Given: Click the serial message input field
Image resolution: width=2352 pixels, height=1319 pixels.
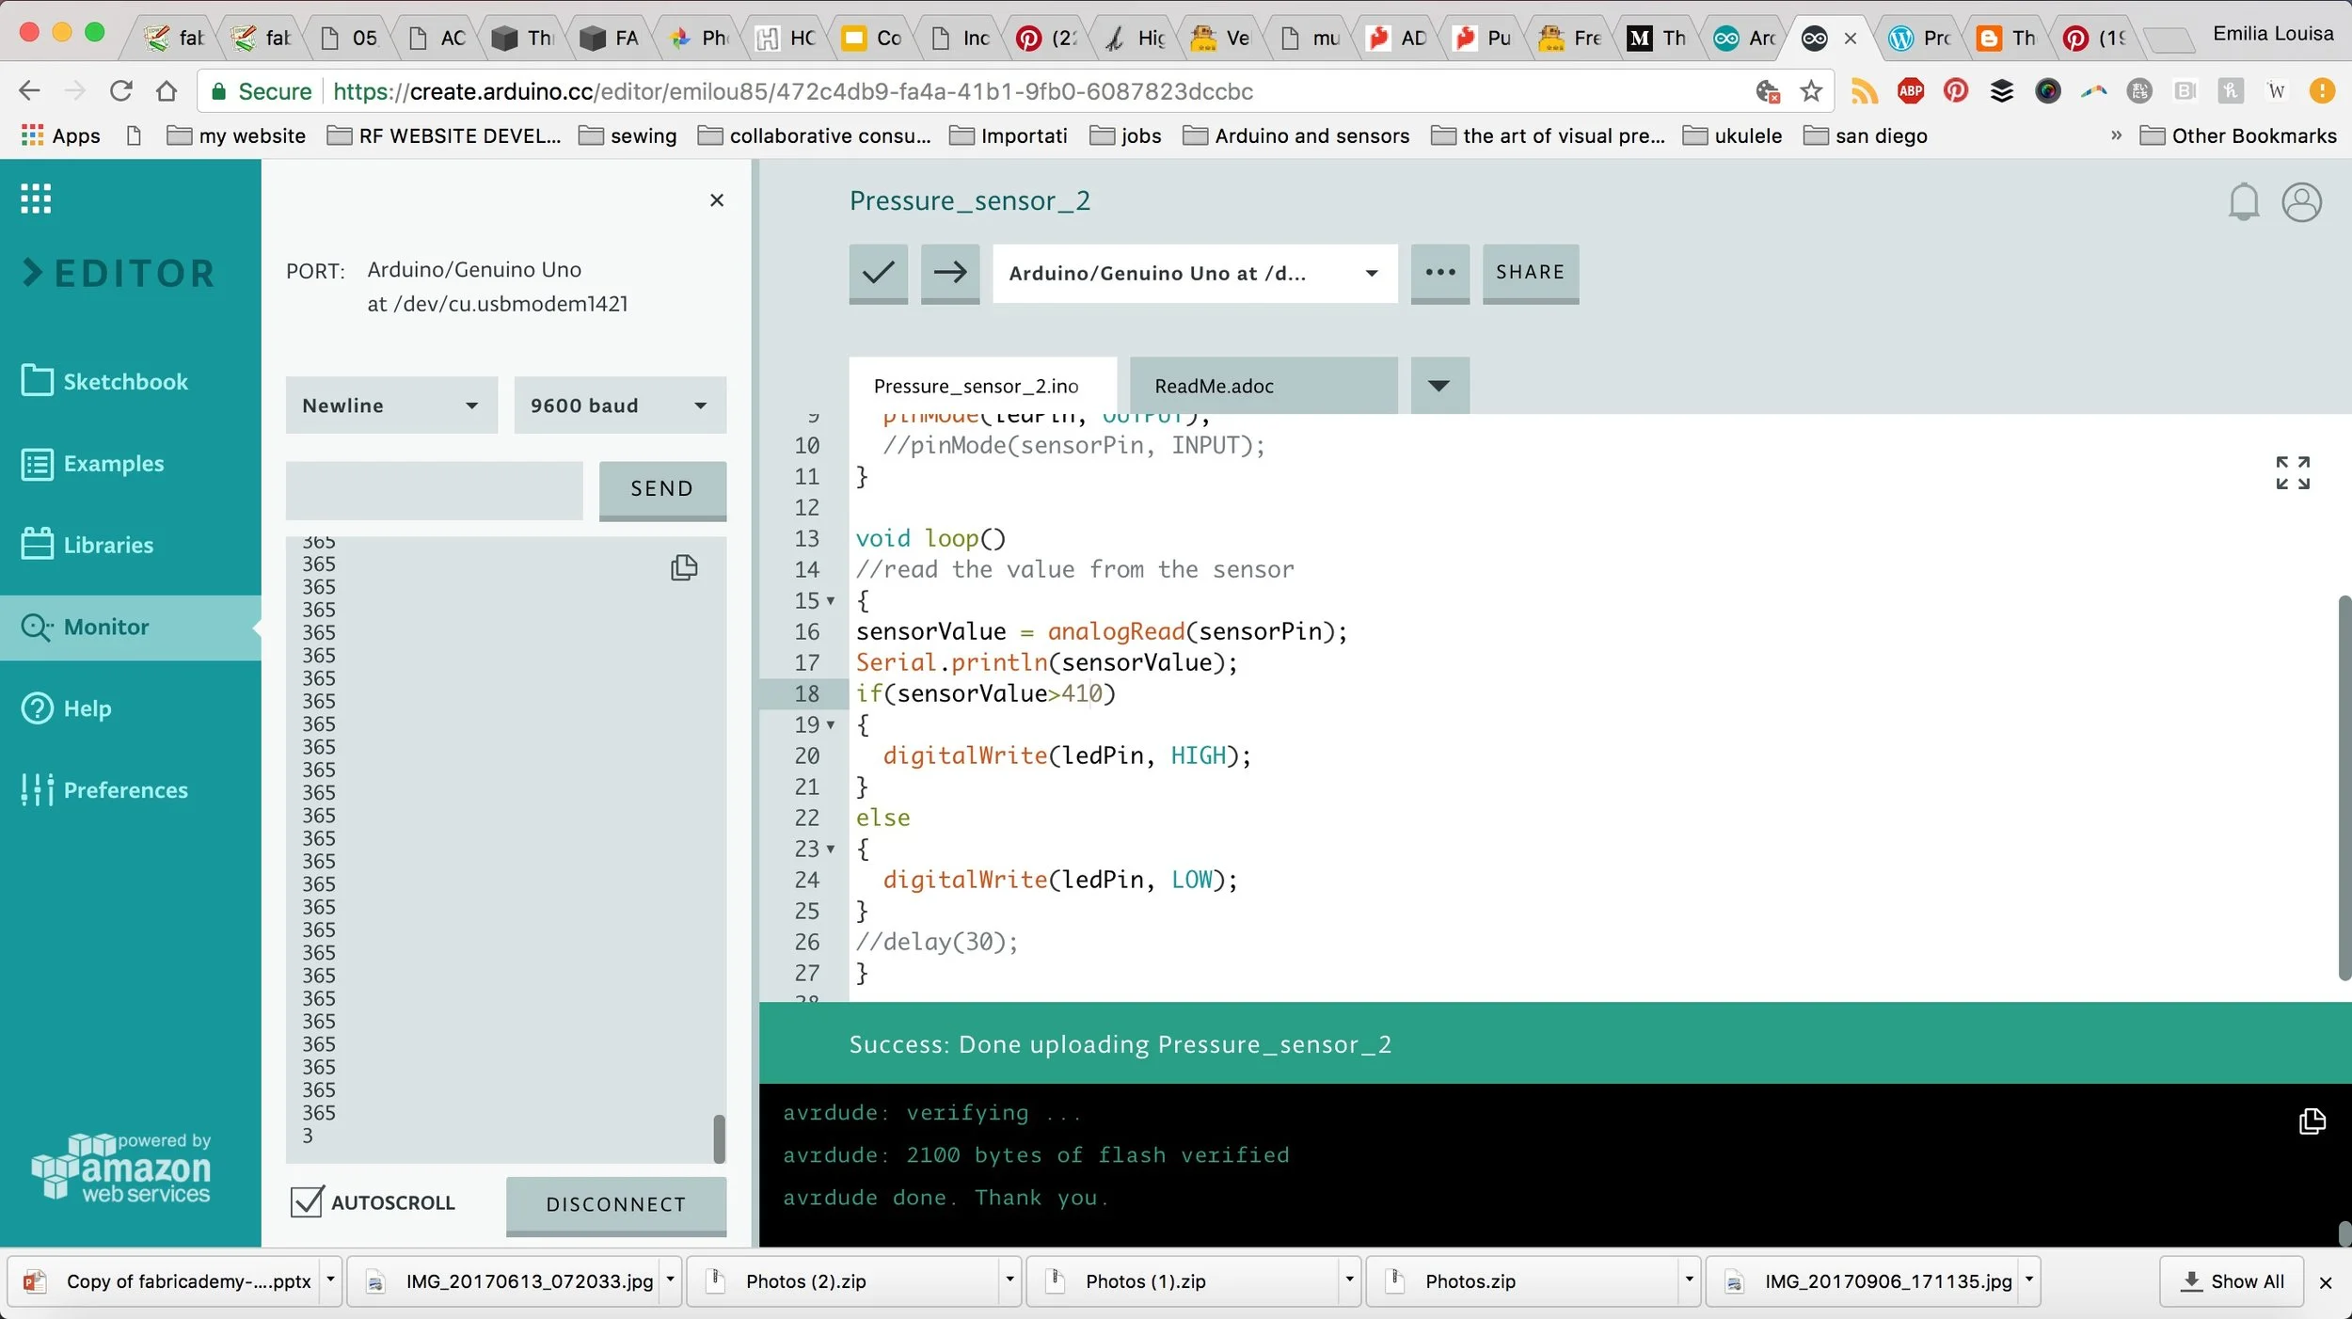Looking at the screenshot, I should (435, 490).
